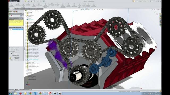170x95 pixels.
Task: Expand the Annotations node in the feature tree
Action: pyautogui.click(x=26, y=15)
